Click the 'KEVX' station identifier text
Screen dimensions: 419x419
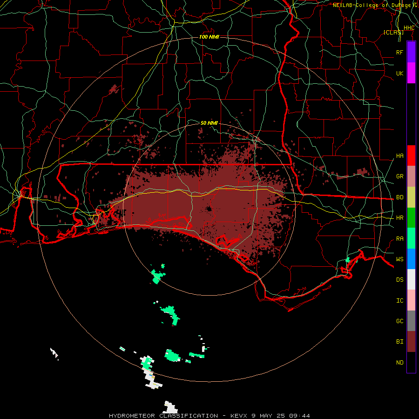pos(239,416)
